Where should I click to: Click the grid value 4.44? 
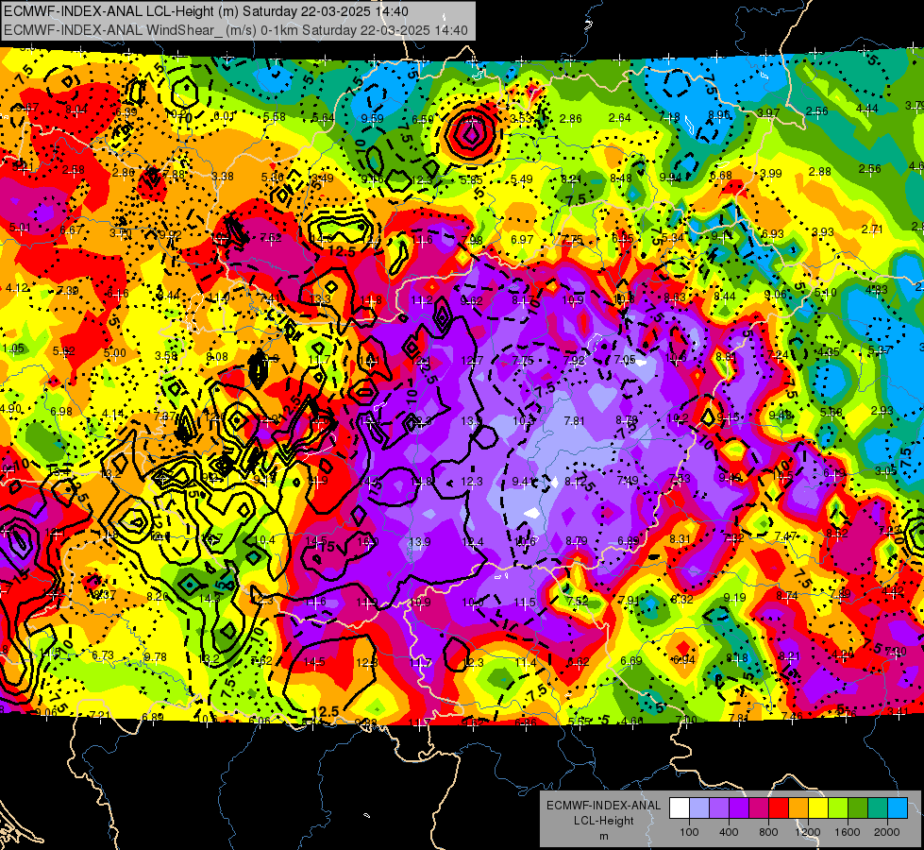pyautogui.click(x=867, y=108)
